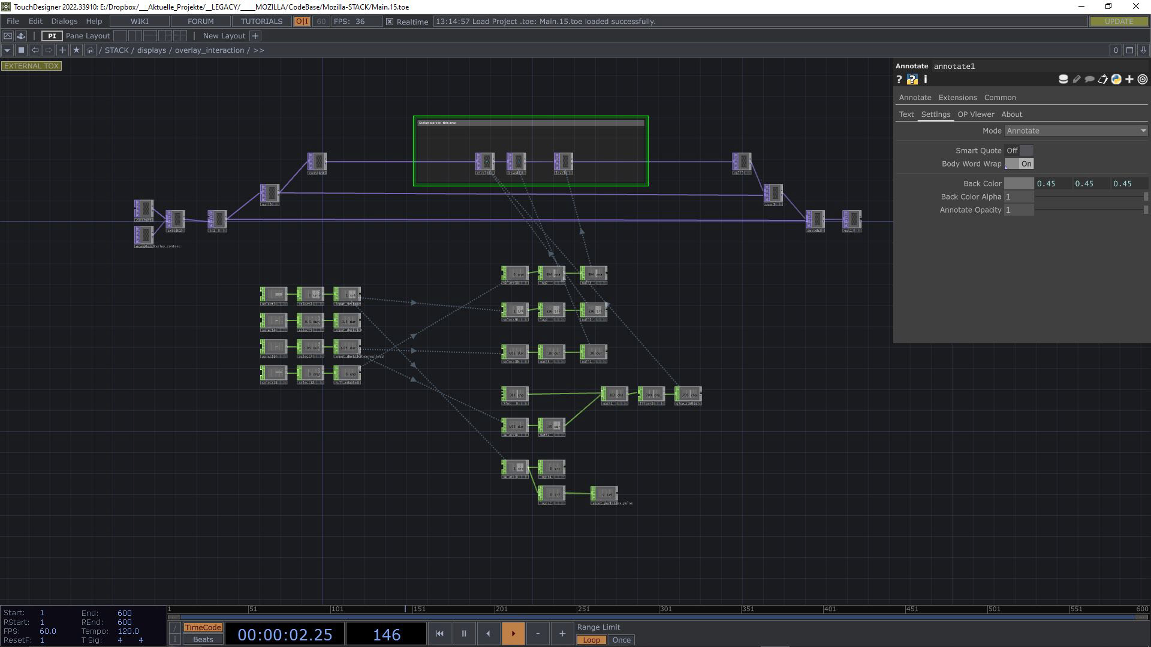Open the comment bubble icon in parameters
Image resolution: width=1151 pixels, height=647 pixels.
(1090, 80)
